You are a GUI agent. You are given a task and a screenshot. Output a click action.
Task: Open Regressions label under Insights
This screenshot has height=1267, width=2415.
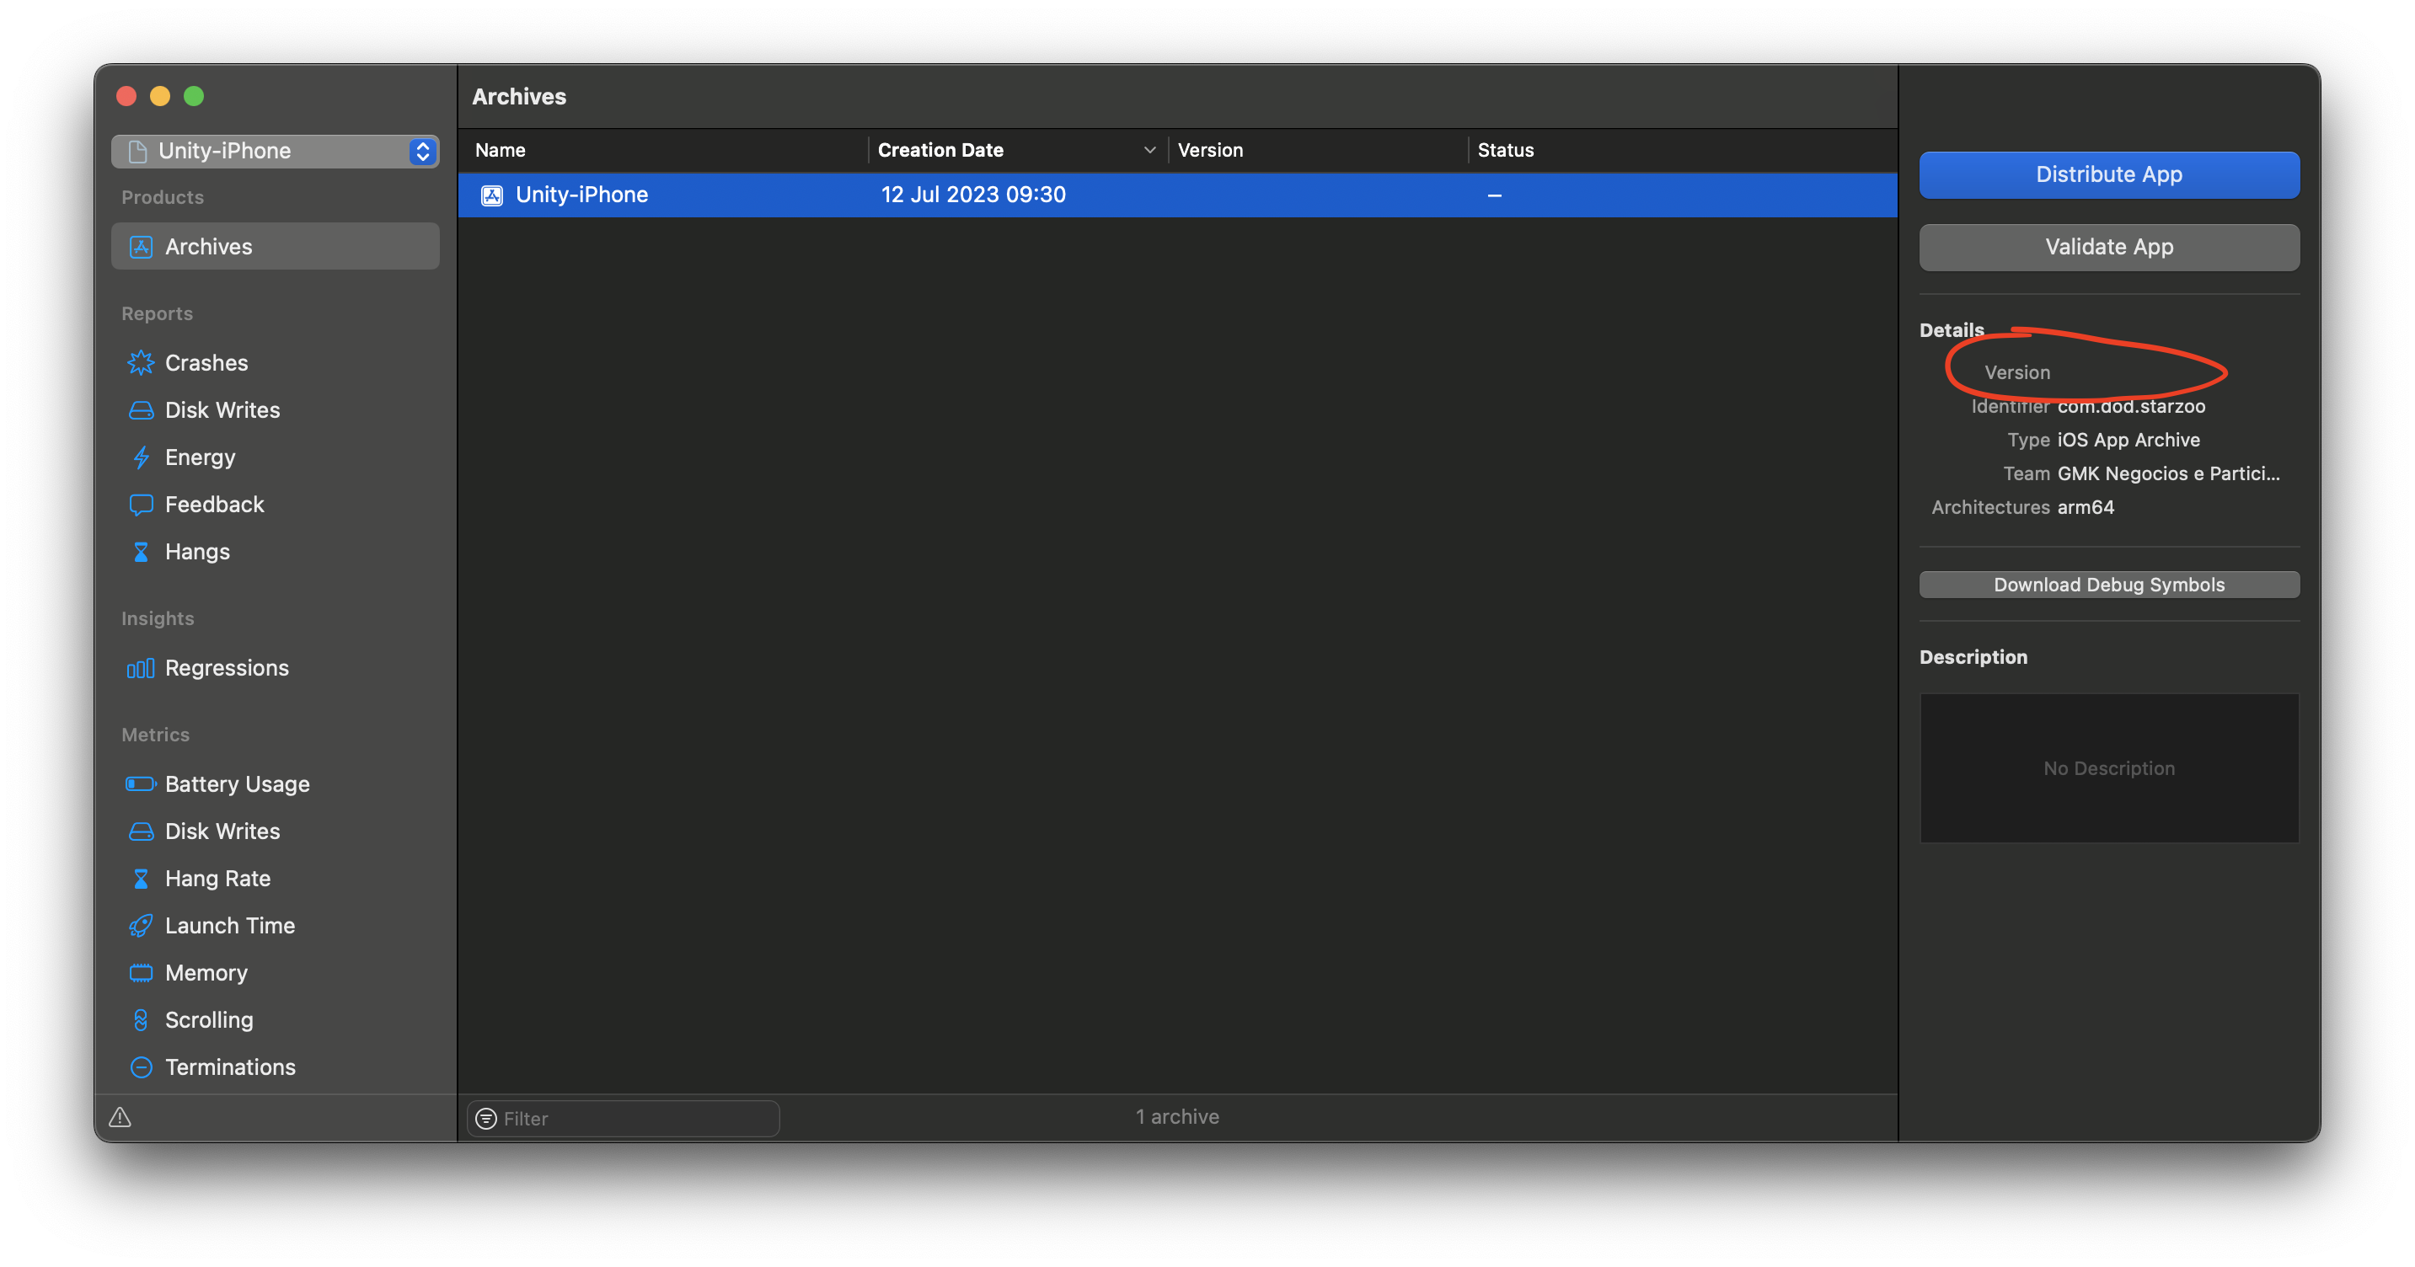(227, 668)
